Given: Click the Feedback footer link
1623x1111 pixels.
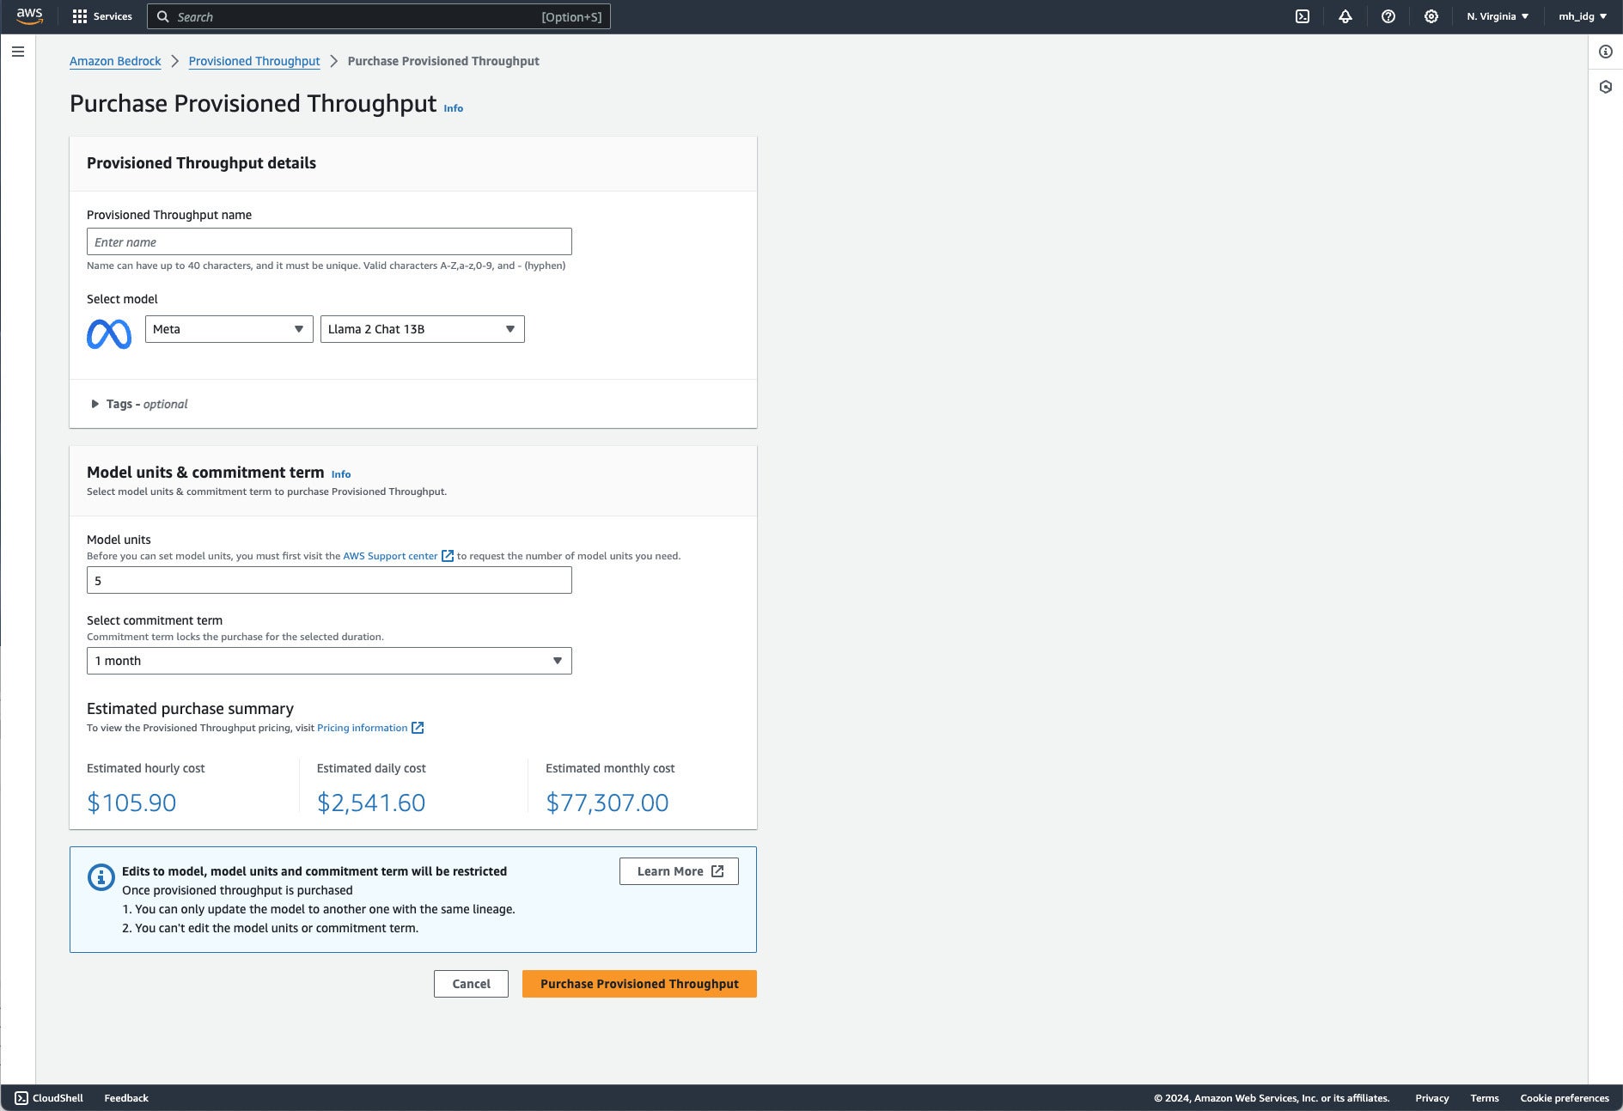Looking at the screenshot, I should [x=126, y=1098].
